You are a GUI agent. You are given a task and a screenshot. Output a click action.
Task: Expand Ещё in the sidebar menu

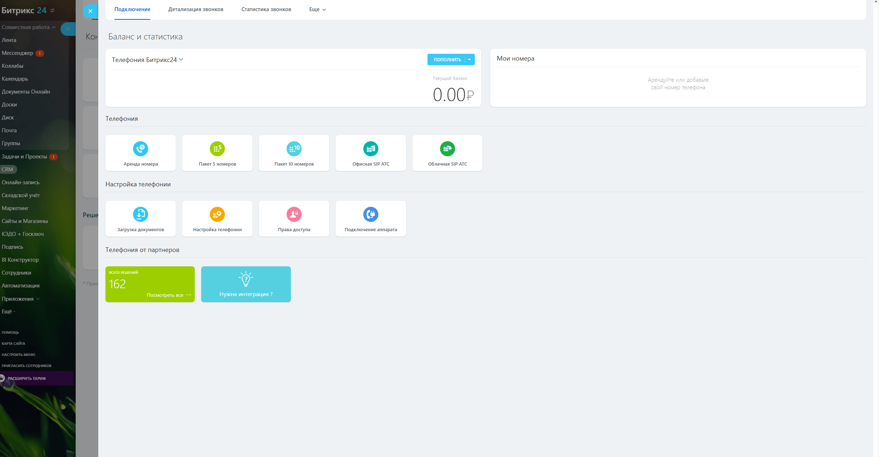(x=8, y=311)
